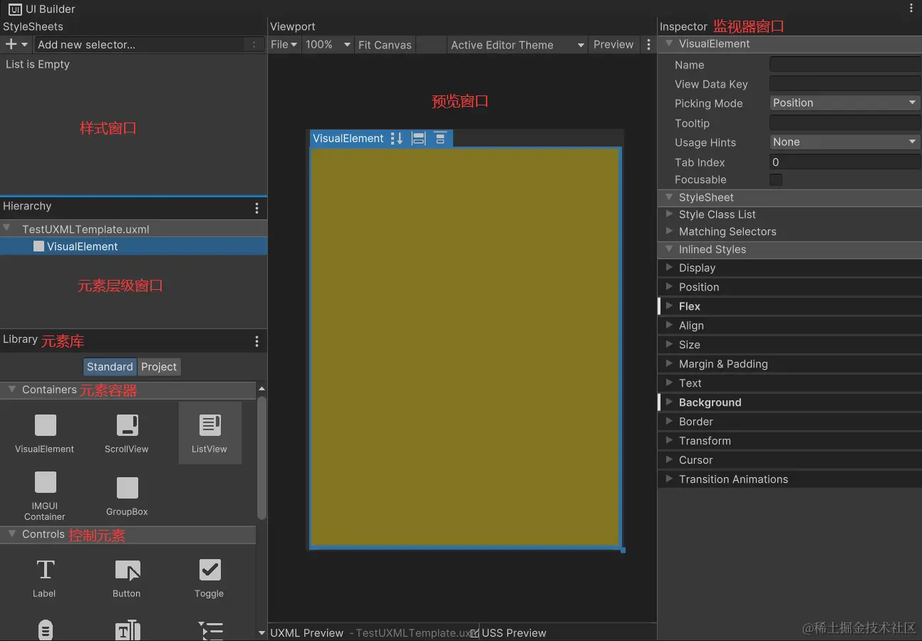Open the Picking Mode dropdown
922x641 pixels.
point(844,103)
